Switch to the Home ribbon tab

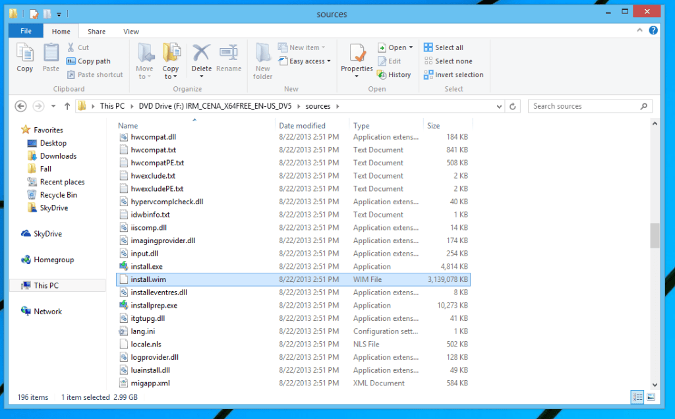(61, 32)
